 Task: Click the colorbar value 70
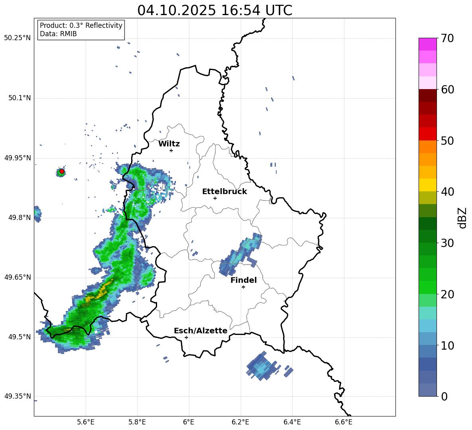447,39
